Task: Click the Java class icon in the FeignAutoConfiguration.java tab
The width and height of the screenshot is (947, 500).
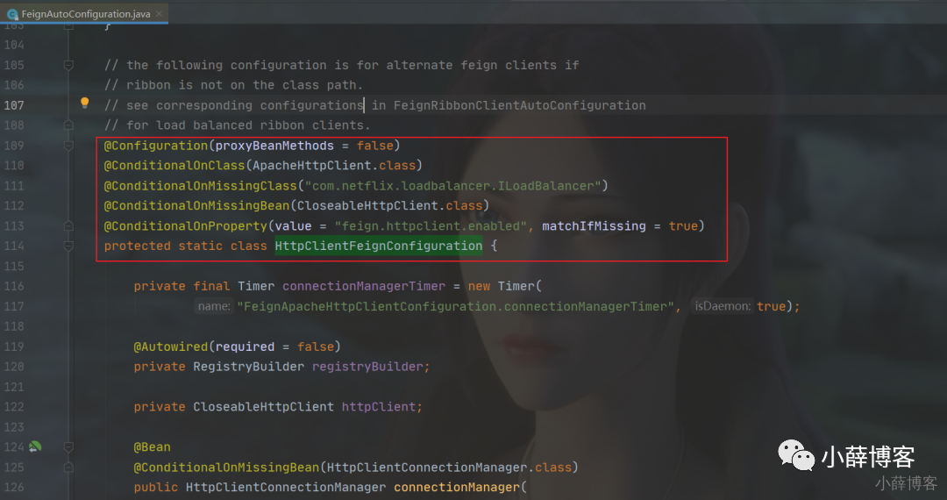Action: coord(12,14)
